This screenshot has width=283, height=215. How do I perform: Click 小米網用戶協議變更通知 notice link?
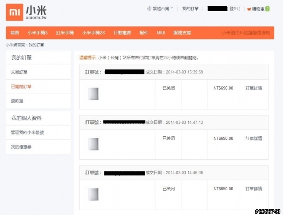[246, 33]
